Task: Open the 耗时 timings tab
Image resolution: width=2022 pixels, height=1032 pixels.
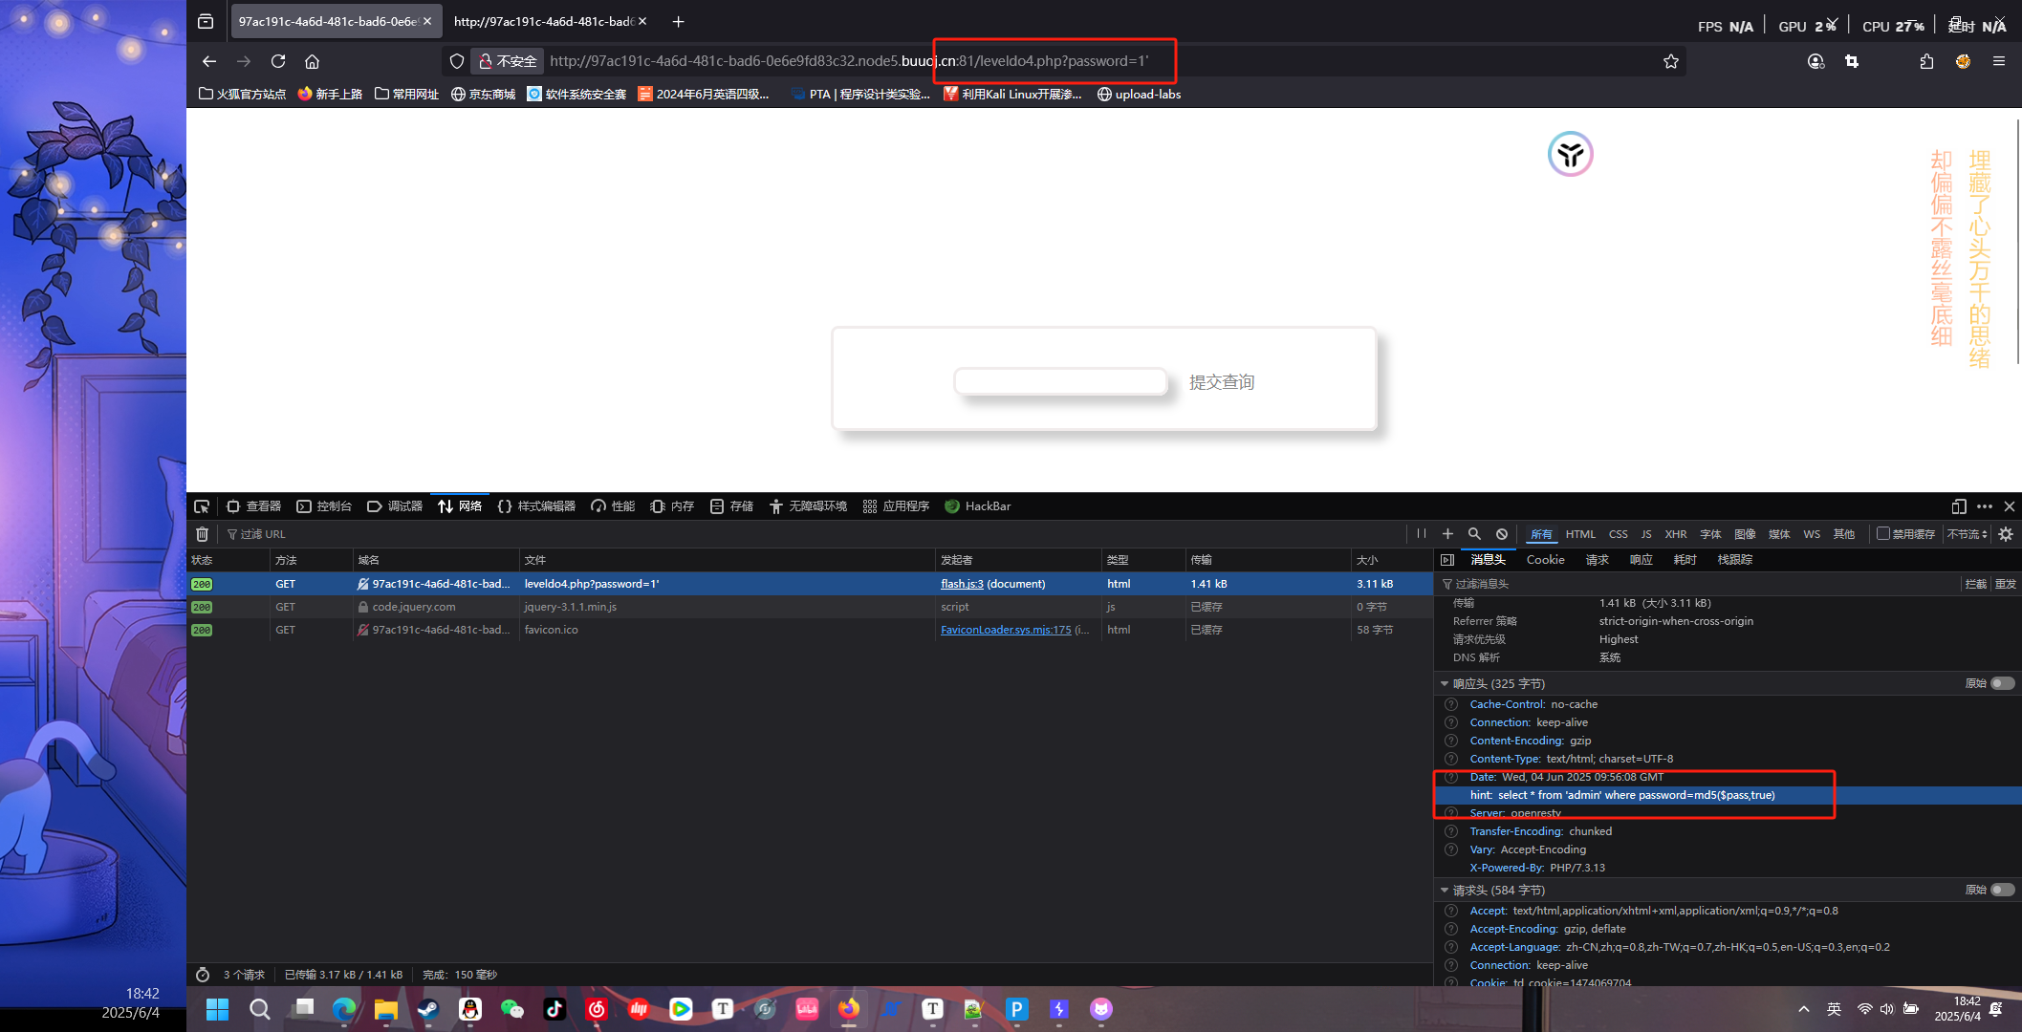Action: tap(1685, 560)
